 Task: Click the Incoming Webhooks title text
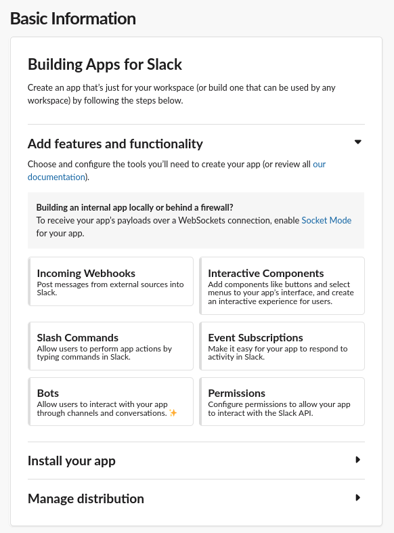[x=86, y=274]
